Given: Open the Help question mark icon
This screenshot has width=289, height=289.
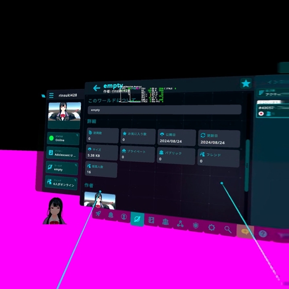Looking at the screenshot, I should point(263,234).
